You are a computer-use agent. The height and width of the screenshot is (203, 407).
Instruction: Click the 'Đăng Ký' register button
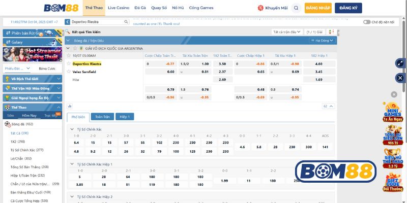coord(348,8)
